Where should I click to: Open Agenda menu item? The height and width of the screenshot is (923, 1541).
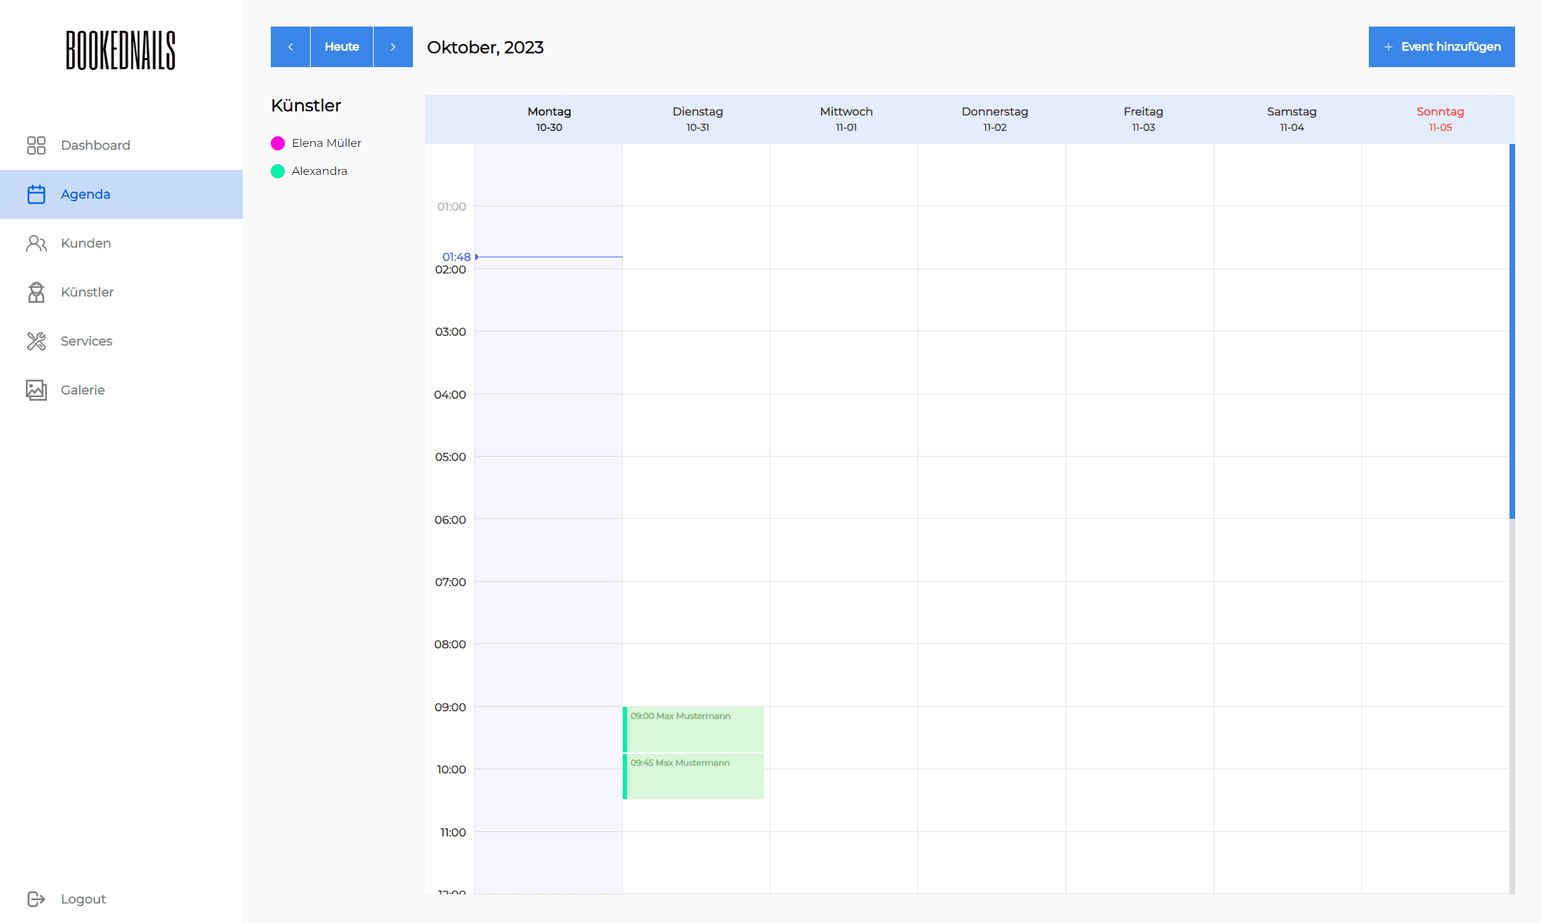121,194
